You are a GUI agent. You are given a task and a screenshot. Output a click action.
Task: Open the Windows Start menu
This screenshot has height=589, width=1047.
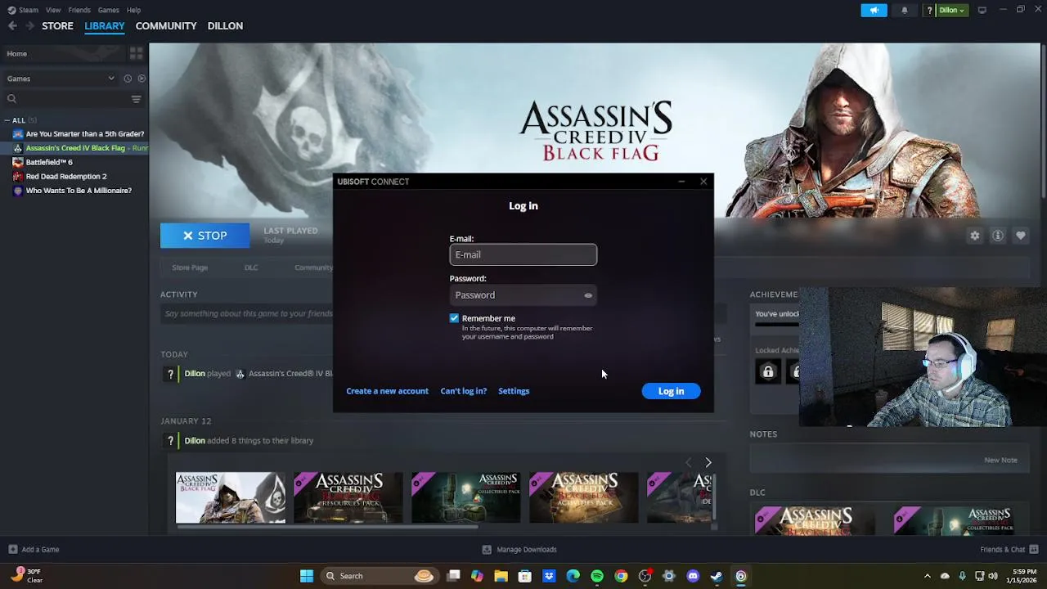307,576
